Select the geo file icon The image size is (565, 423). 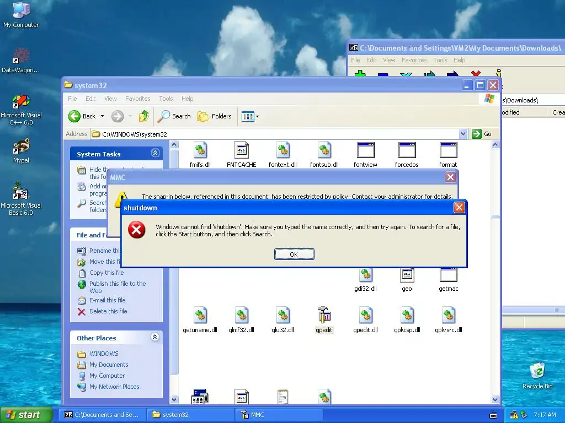pyautogui.click(x=407, y=275)
